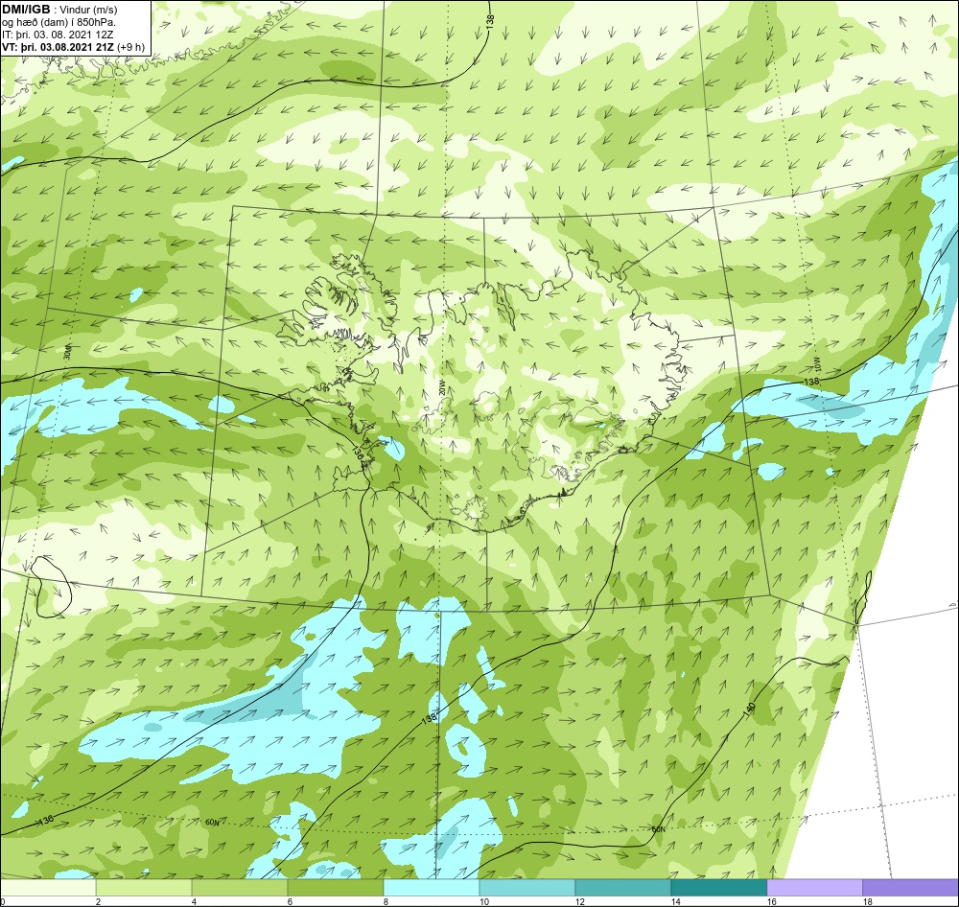Click the 4–6 m/s green legend swatch
Viewport: 959px width, 907px height.
click(x=240, y=887)
